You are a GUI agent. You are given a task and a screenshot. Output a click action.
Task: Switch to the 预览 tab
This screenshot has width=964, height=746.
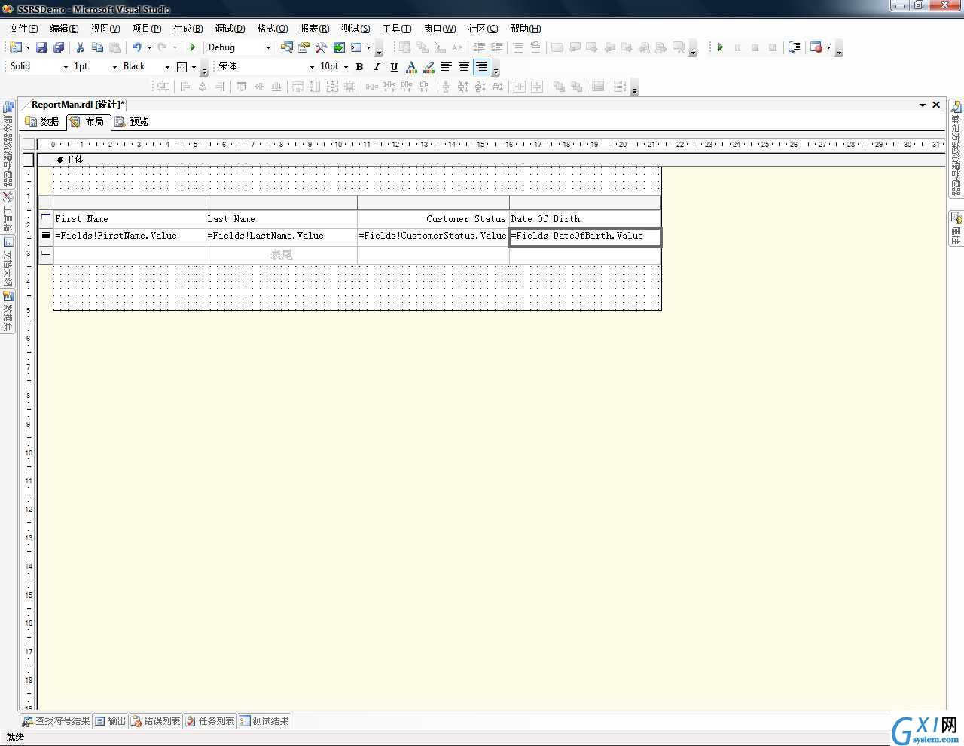tap(132, 121)
